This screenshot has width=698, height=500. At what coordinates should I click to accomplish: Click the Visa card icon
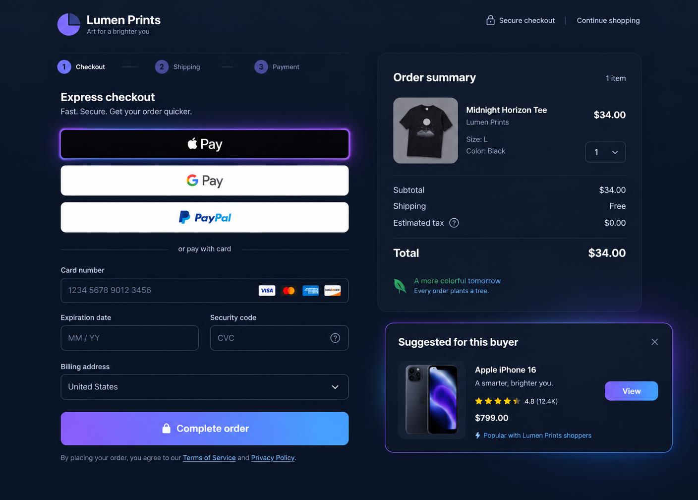[x=267, y=291]
